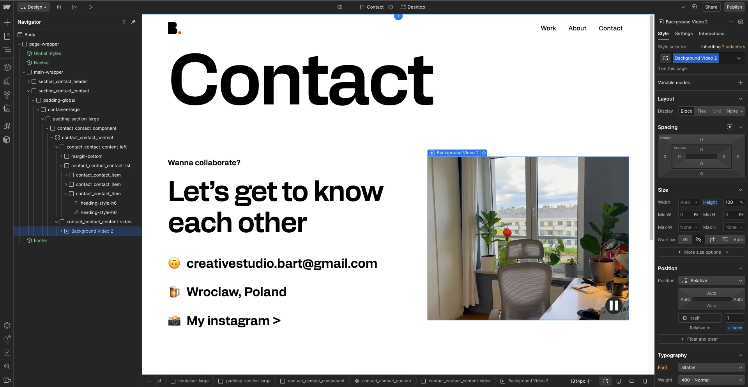
Task: Open the Insights chart icon
Action: point(75,7)
